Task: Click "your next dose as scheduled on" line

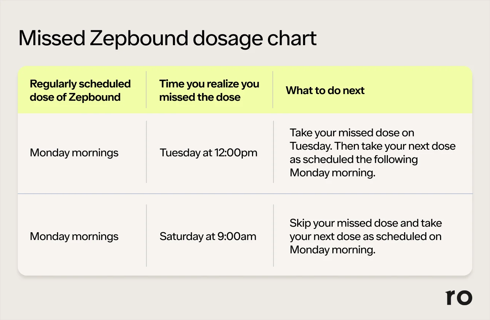Action: coord(365,236)
